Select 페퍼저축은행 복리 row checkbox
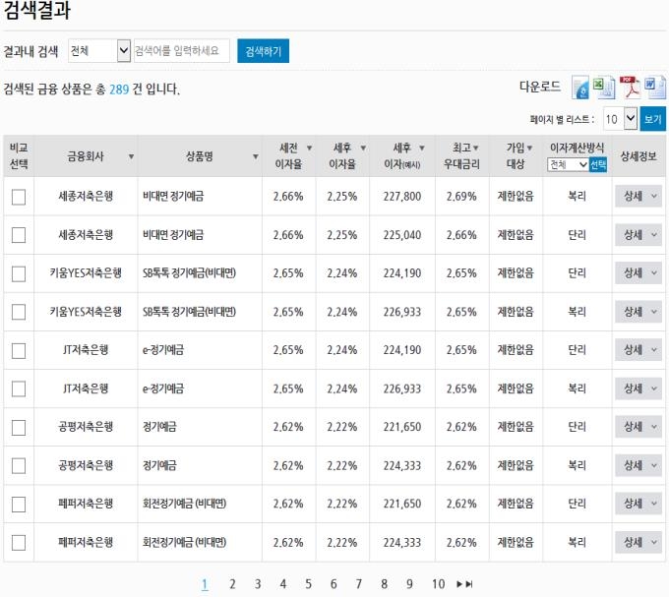This screenshot has width=669, height=597. (19, 543)
